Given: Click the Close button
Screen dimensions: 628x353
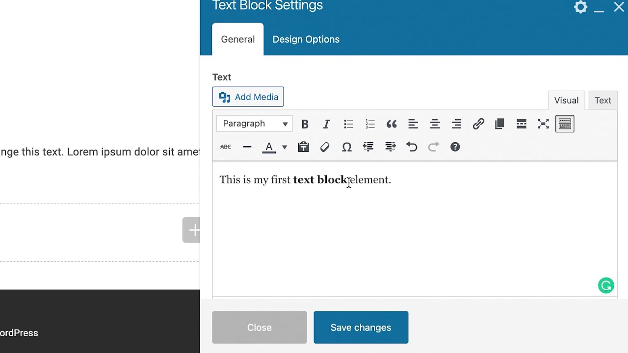Looking at the screenshot, I should pos(259,328).
